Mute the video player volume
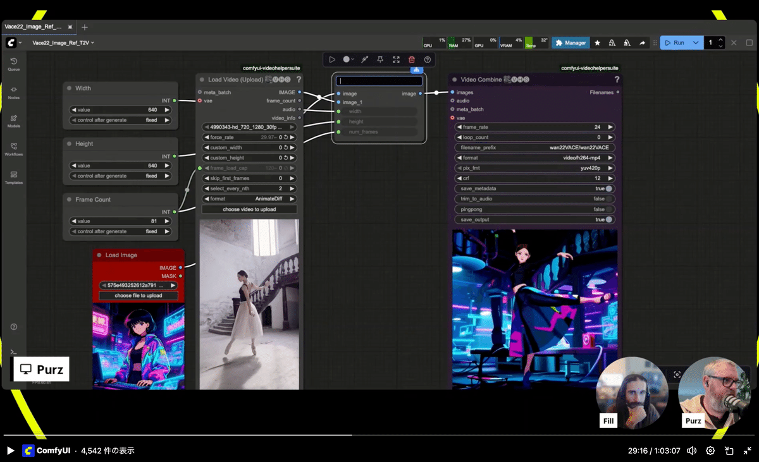This screenshot has height=462, width=759. [692, 451]
